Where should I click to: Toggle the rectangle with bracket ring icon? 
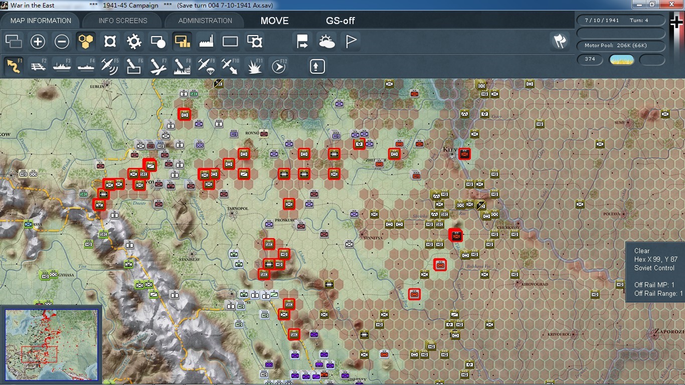tap(254, 42)
